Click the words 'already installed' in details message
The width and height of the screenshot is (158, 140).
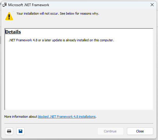point(77,40)
